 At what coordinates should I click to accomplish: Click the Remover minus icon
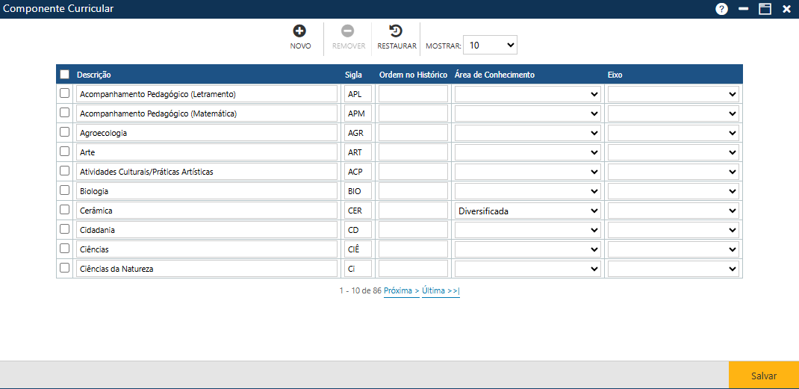point(349,31)
